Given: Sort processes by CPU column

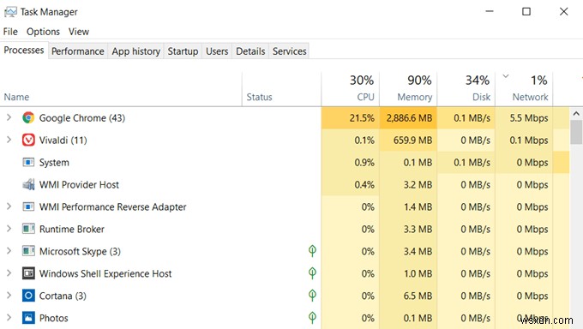Looking at the screenshot, I should coord(351,89).
